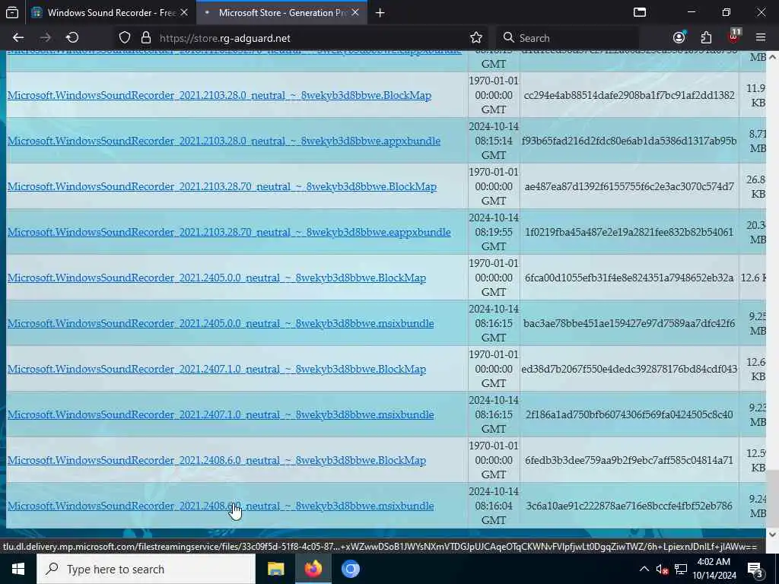Open the extensions puzzle icon
Screen dimensions: 779x584
pos(706,38)
